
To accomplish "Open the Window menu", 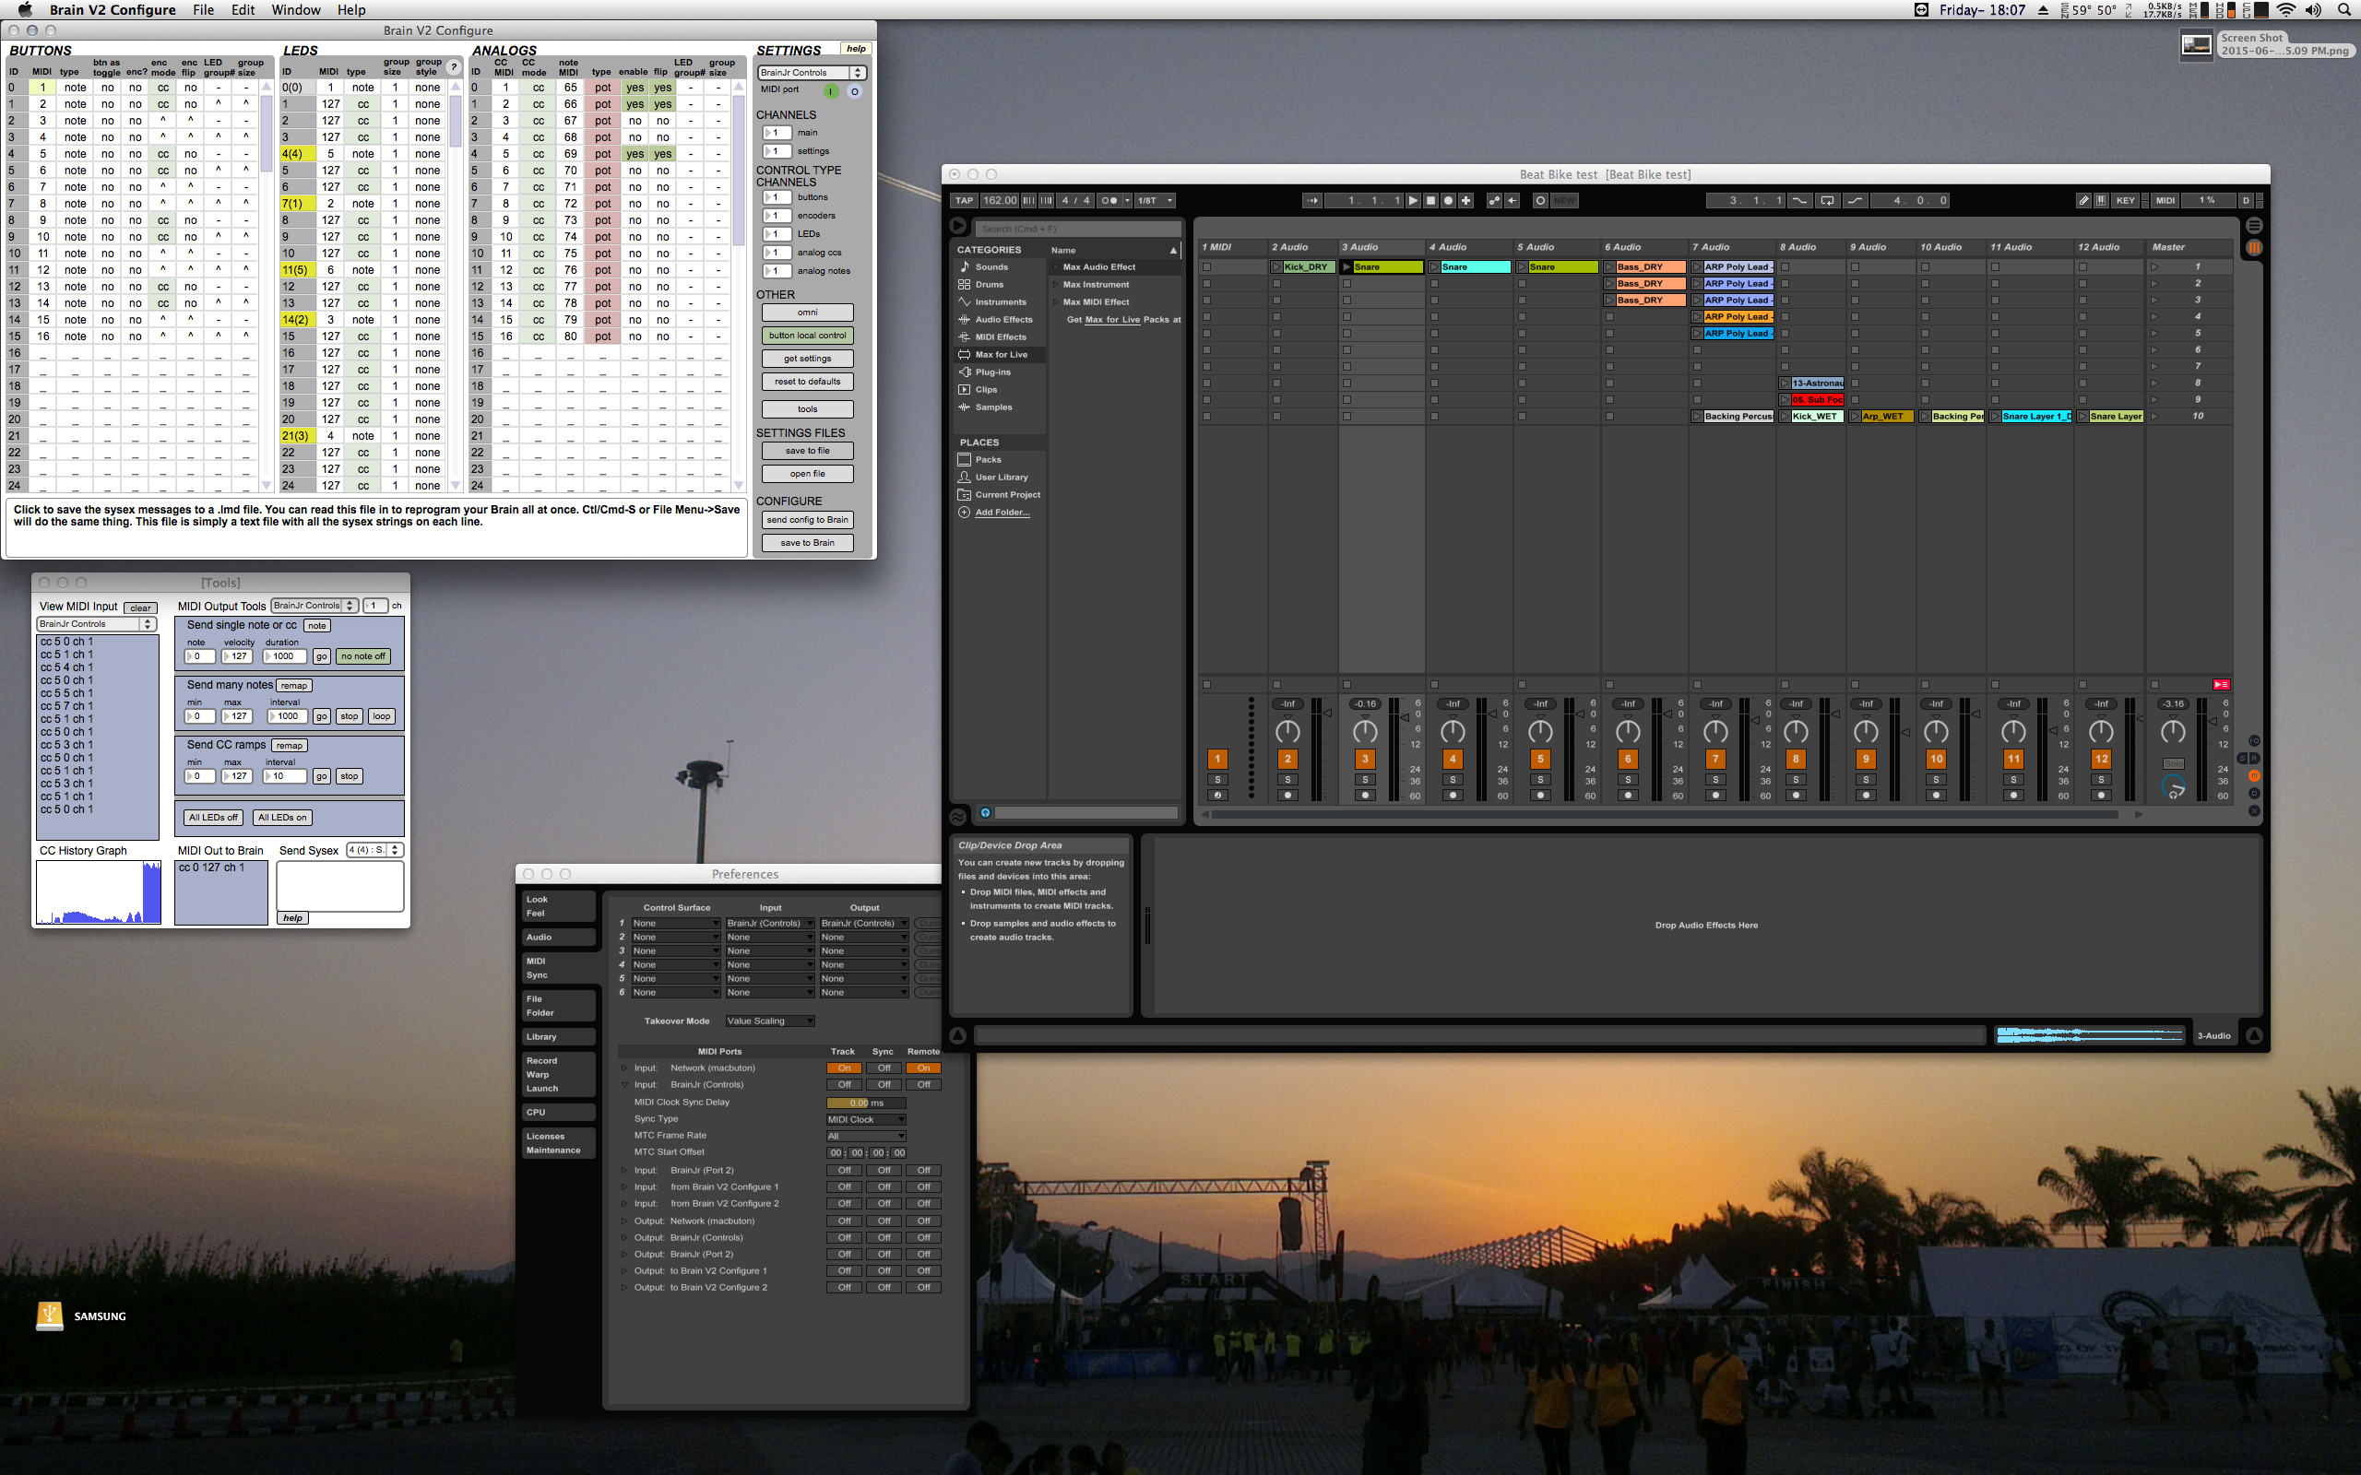I will pos(296,10).
